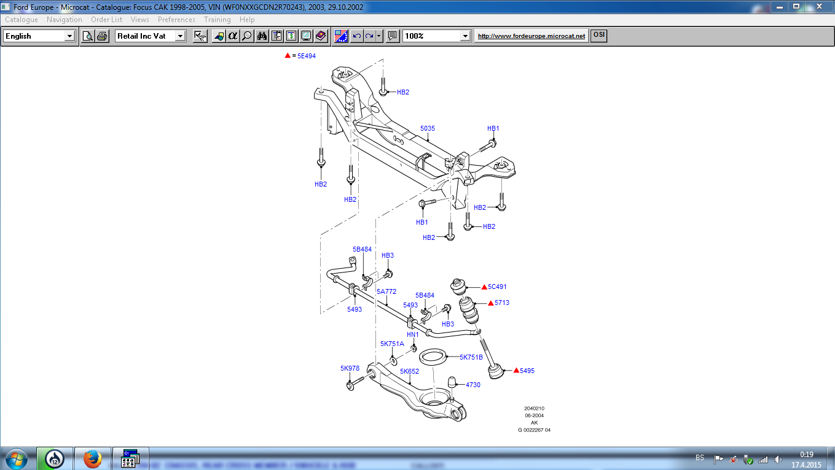
Task: Open the Windows Start menu
Action: point(17,459)
